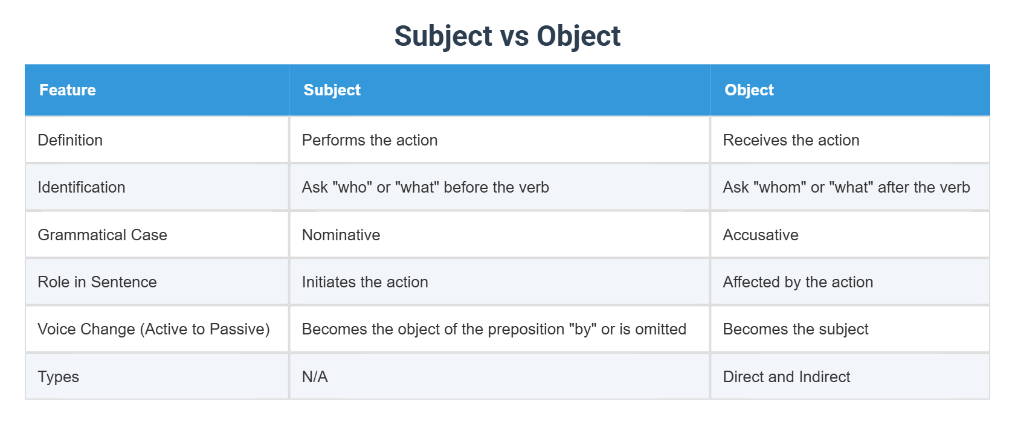Click the "Receives the action" cell
Viewport: 1015px width, 425px height.
(850, 140)
